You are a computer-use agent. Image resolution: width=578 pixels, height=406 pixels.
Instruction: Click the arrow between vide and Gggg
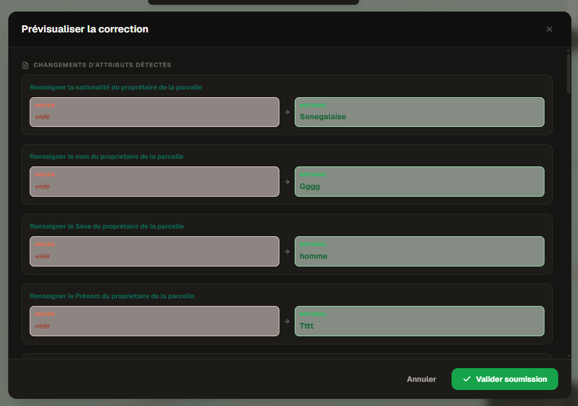click(x=287, y=181)
